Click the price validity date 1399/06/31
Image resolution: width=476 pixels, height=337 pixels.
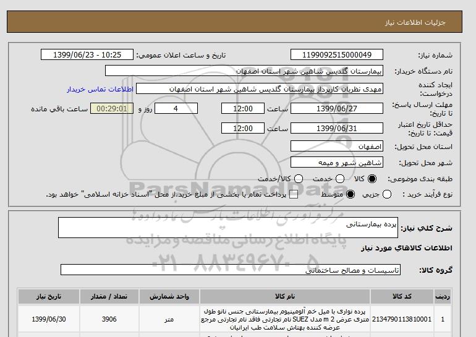(337, 129)
